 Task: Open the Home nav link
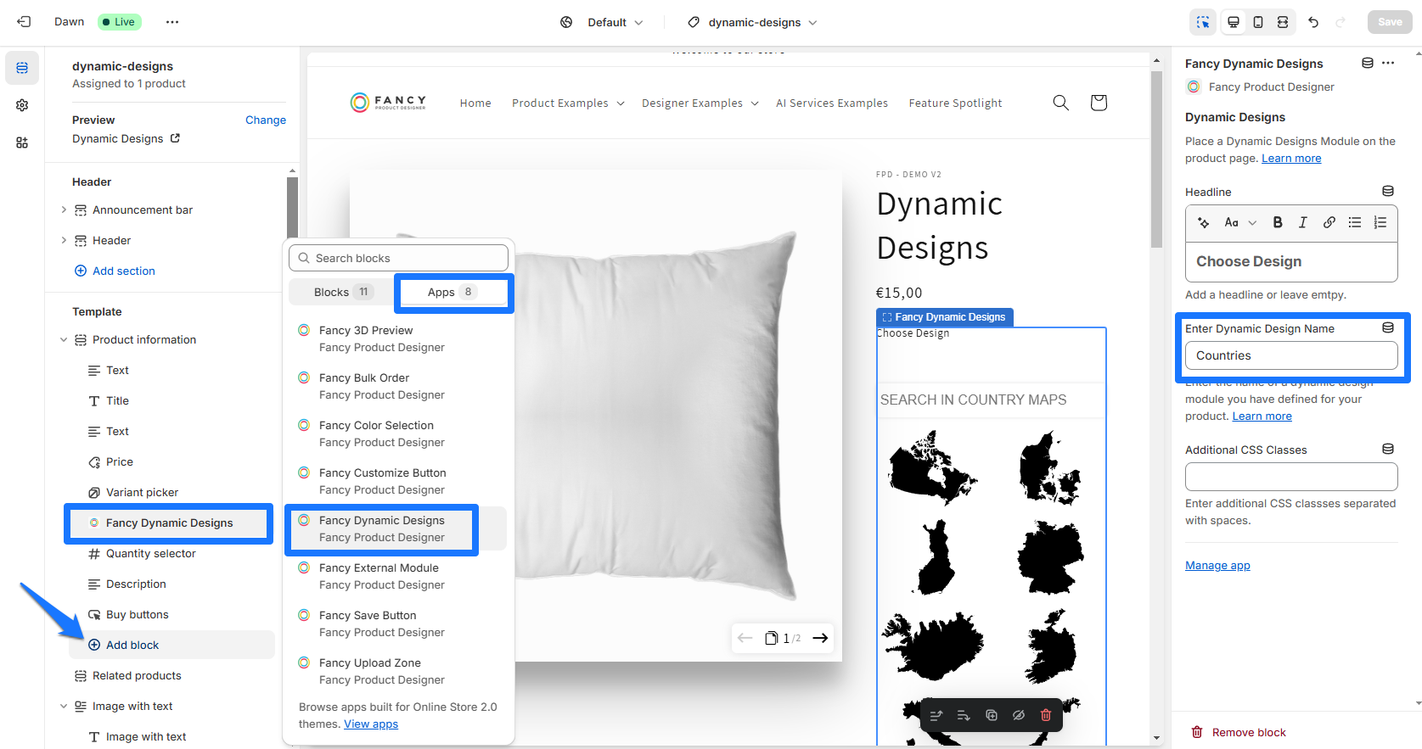[475, 103]
